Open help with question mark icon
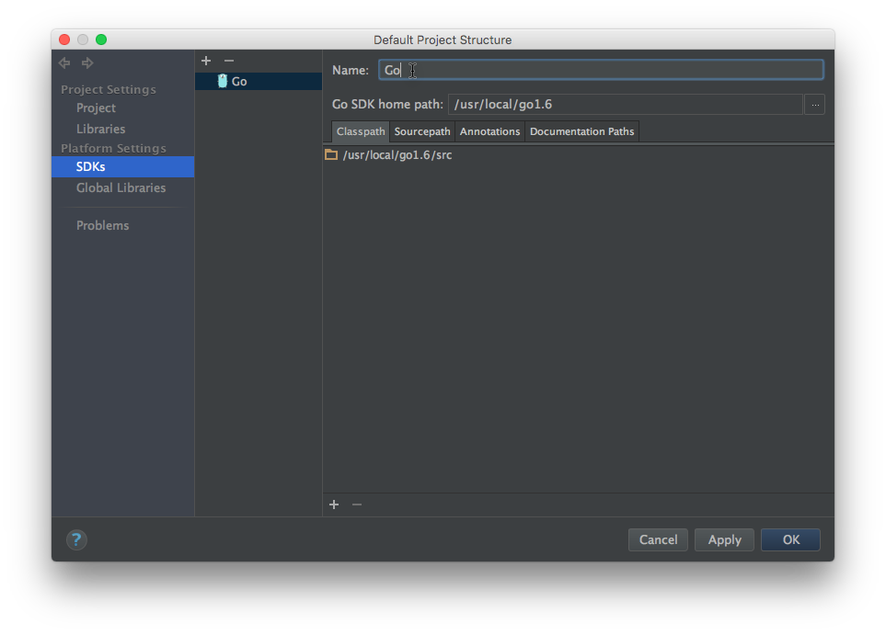Image resolution: width=886 pixels, height=635 pixels. click(x=76, y=540)
